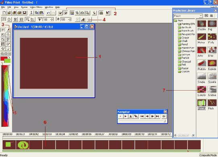Screen dimensions: 218x157
Task: Click the color palette panel toolbar icon
Action: click(x=72, y=13)
